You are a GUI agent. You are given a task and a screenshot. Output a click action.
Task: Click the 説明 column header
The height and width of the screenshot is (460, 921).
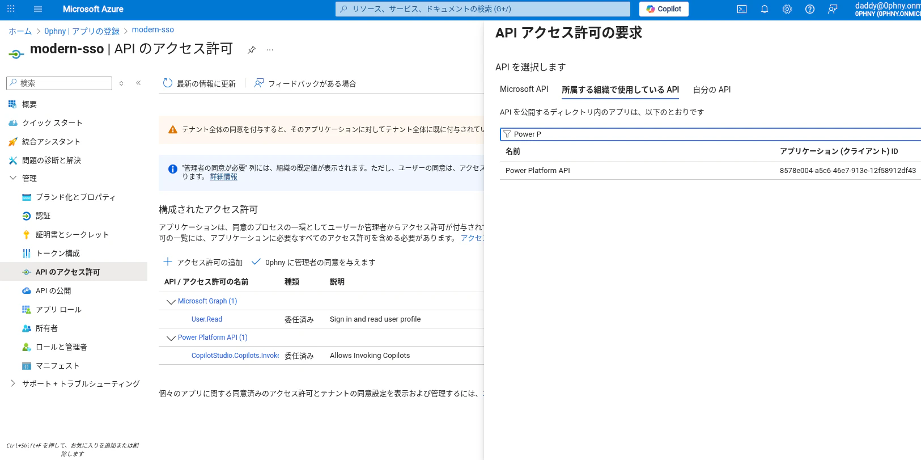337,282
